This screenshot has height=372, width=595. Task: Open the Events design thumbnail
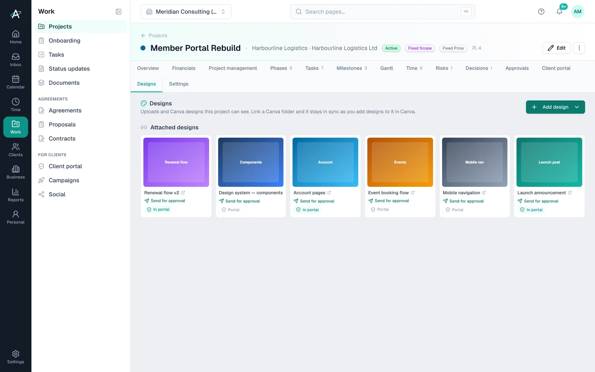coord(400,162)
